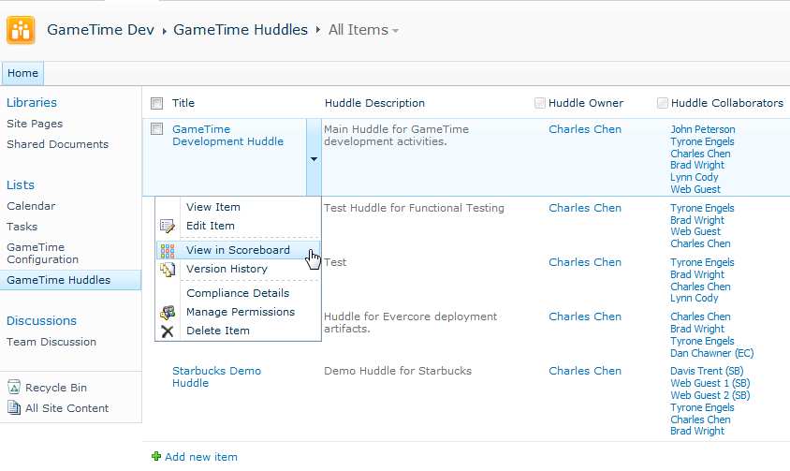
Task: Click the green plus Add new item icon
Action: (156, 456)
